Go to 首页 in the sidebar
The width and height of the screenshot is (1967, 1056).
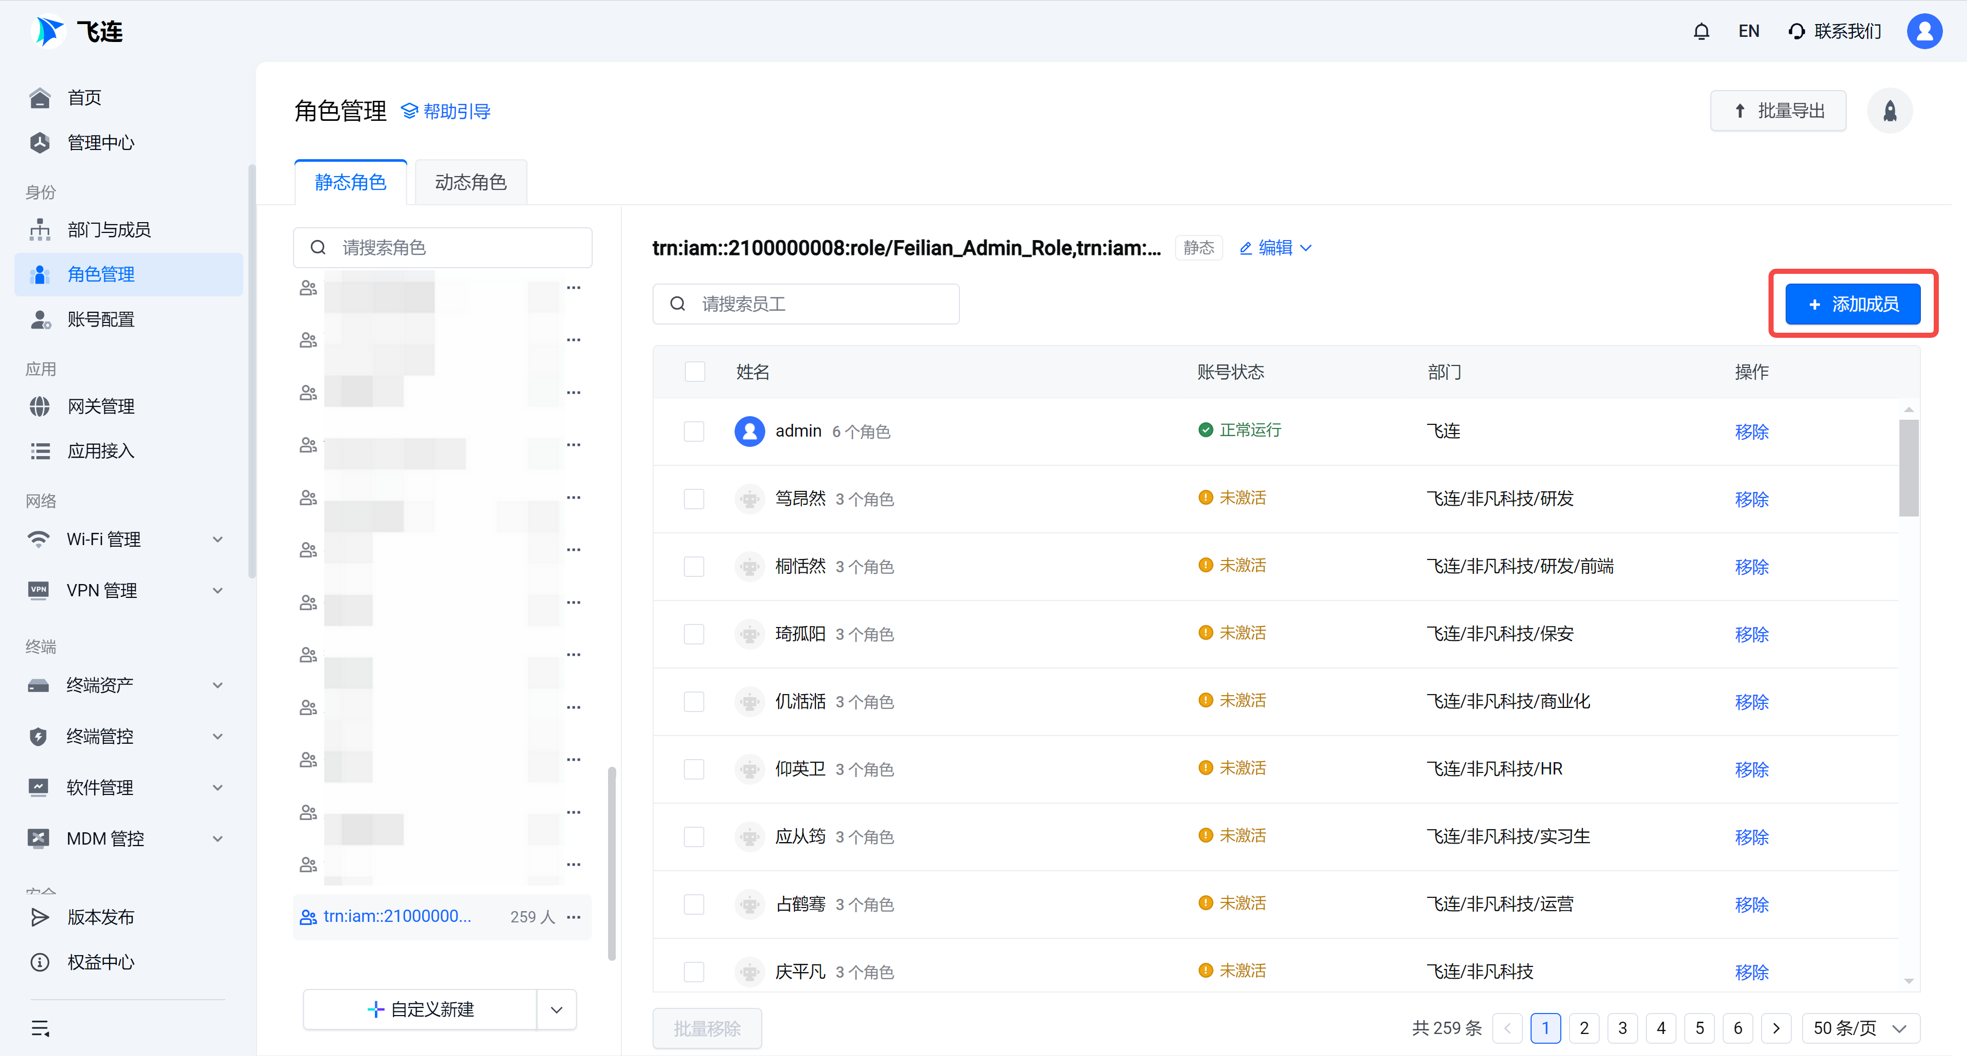(84, 98)
